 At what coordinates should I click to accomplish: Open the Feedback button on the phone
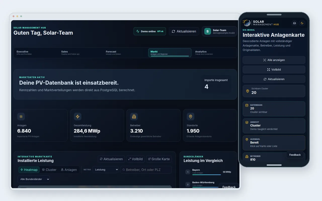coord(295,155)
